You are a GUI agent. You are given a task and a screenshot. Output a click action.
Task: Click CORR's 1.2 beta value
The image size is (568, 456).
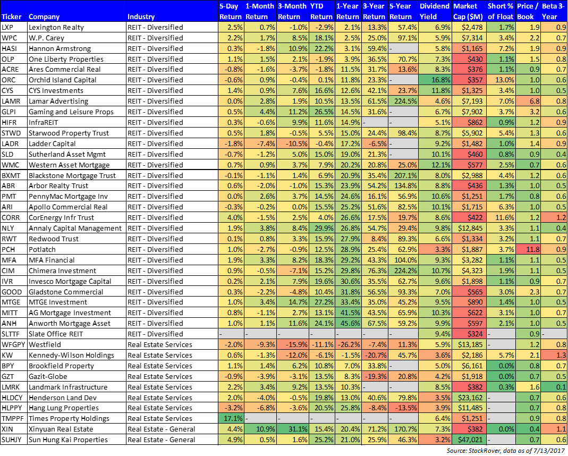tap(554, 218)
